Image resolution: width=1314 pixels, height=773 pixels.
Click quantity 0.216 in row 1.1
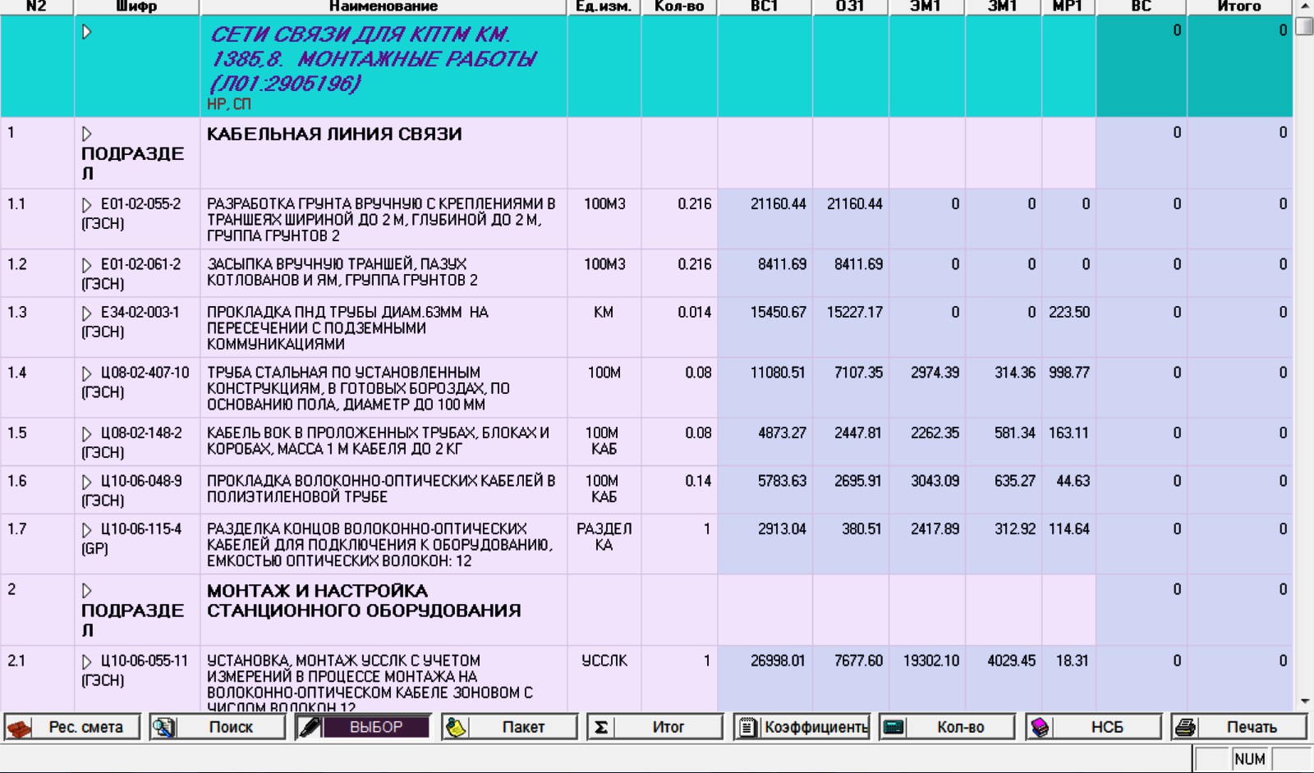694,204
